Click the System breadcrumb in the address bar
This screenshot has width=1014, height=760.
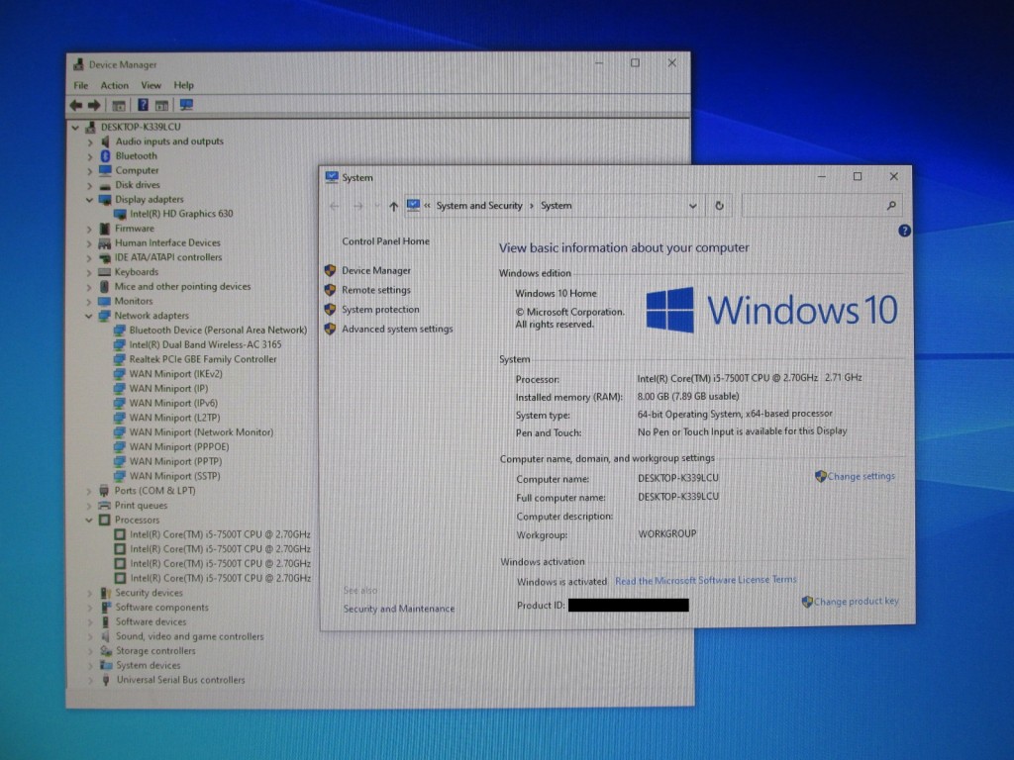point(557,206)
